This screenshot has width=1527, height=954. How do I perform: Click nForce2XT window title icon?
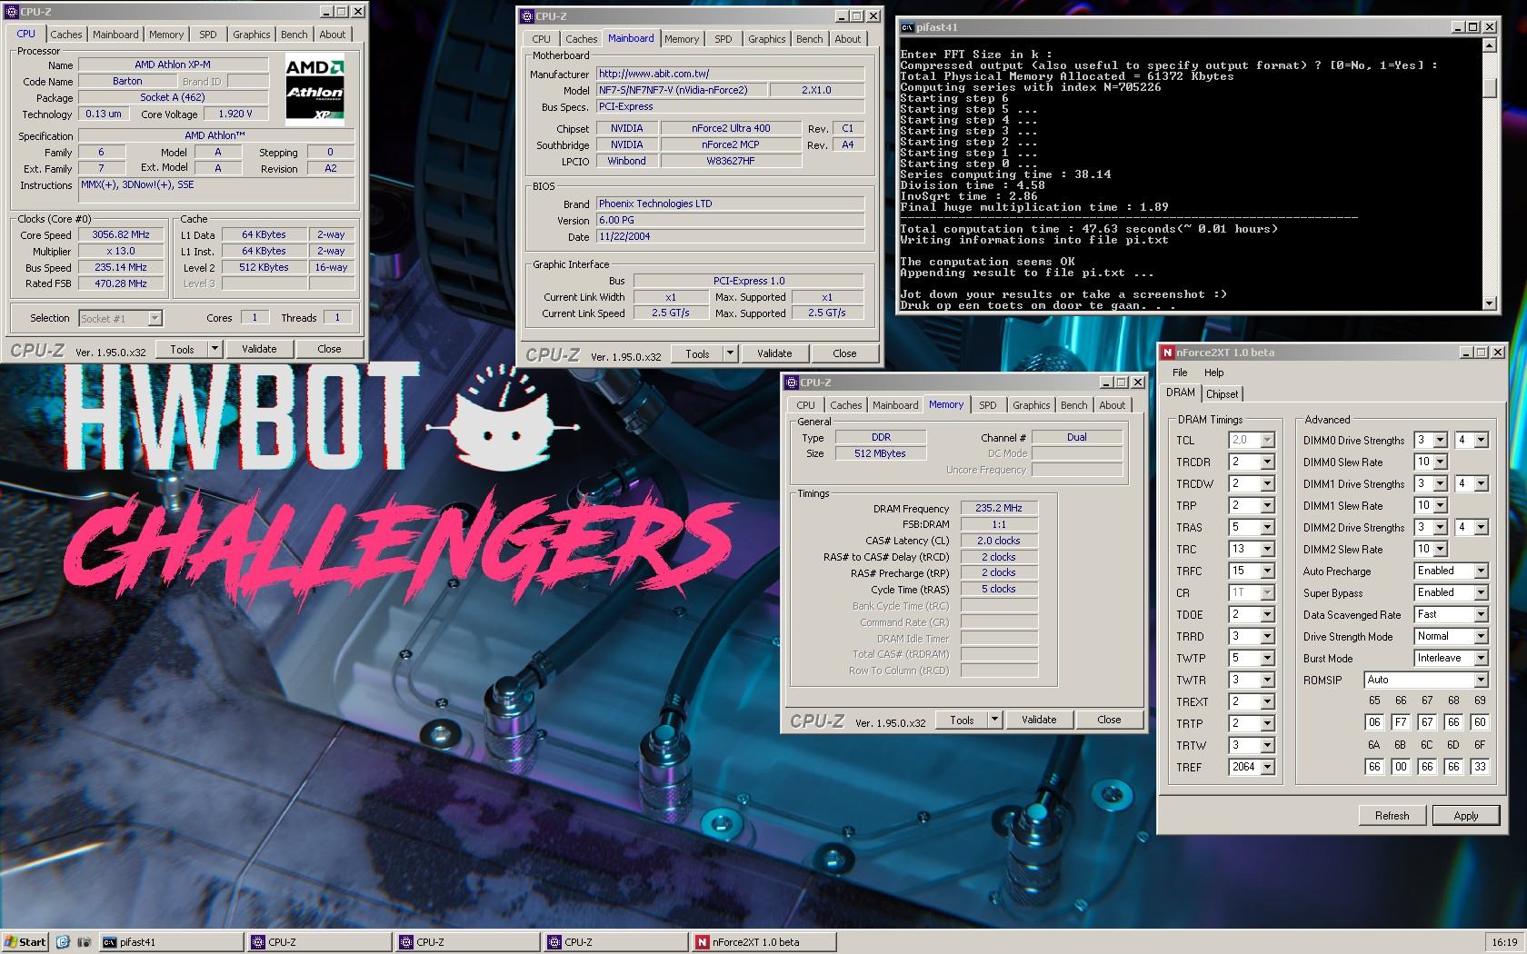click(x=1167, y=353)
